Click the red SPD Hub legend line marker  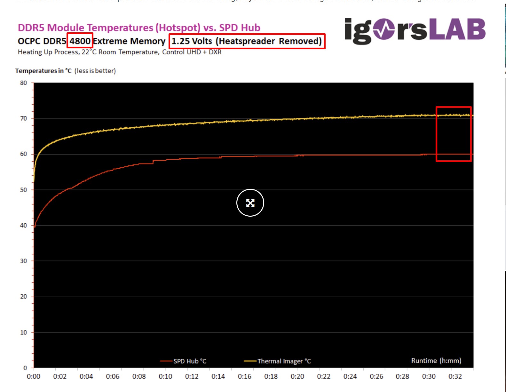pos(166,361)
